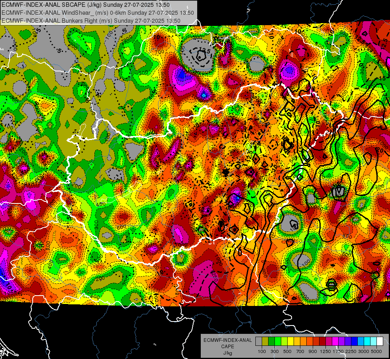Click the 2250 value under the legend
Viewport: 390px width, 359px height.
(x=351, y=351)
